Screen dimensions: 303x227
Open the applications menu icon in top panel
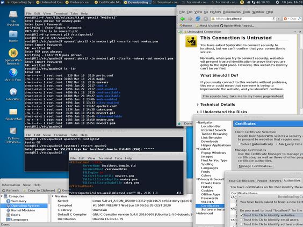click(x=2, y=2)
